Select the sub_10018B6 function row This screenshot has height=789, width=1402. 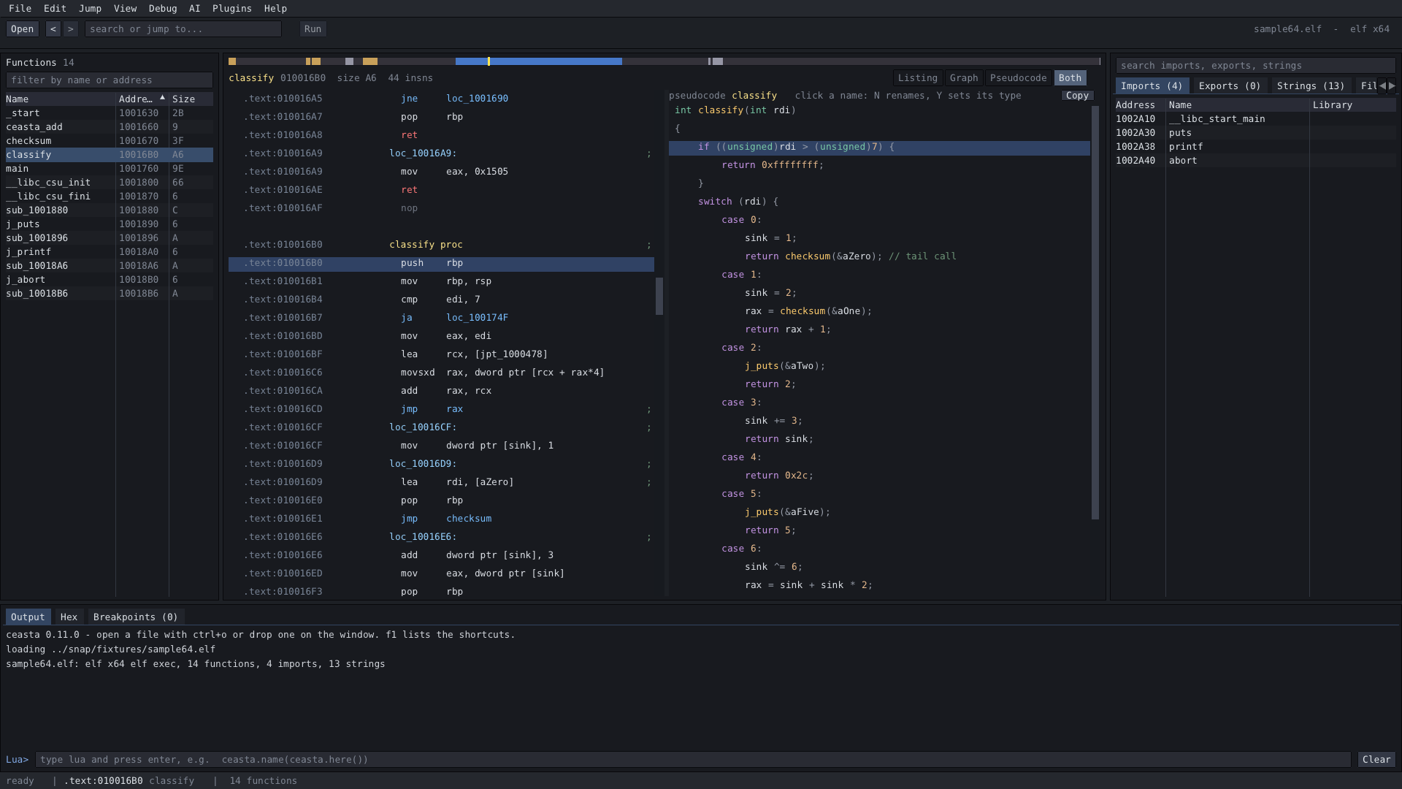point(110,294)
